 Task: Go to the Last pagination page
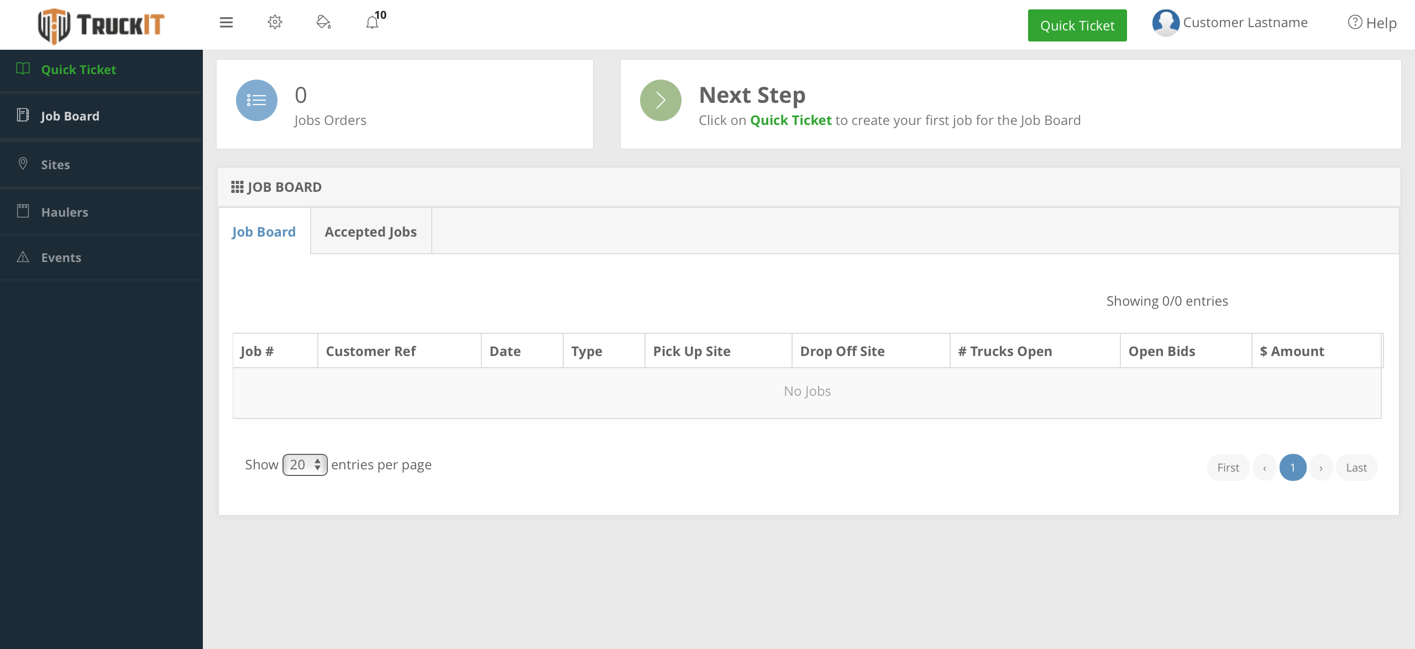point(1356,468)
